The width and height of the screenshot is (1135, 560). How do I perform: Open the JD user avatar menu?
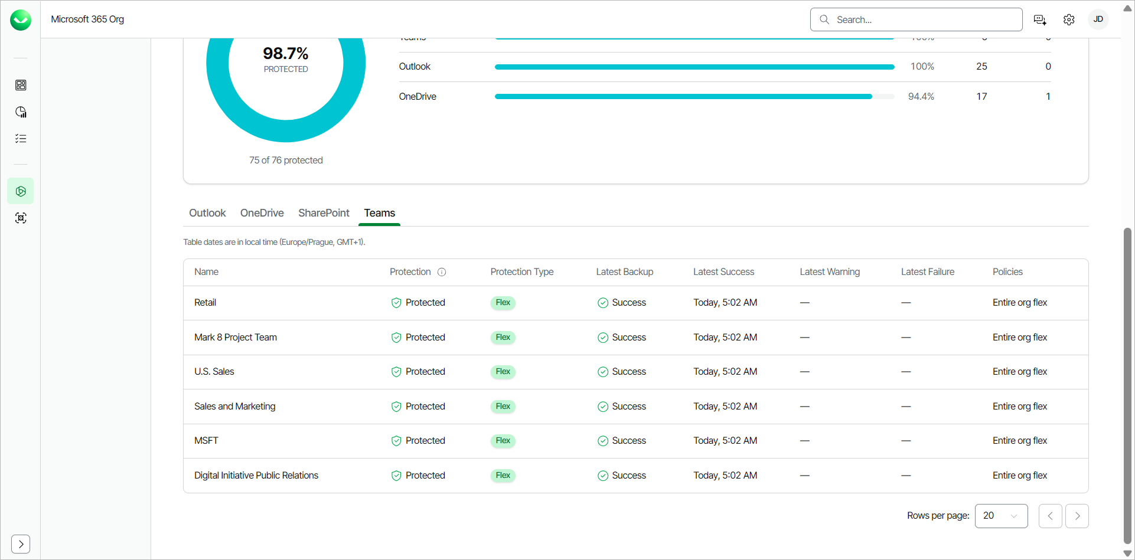(x=1098, y=19)
